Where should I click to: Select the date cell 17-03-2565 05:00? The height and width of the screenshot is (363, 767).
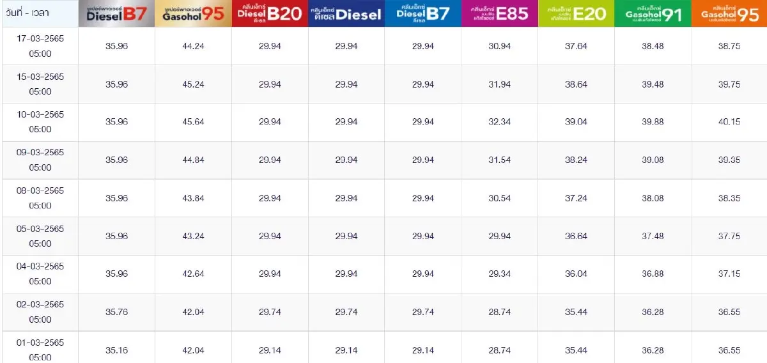[40, 46]
